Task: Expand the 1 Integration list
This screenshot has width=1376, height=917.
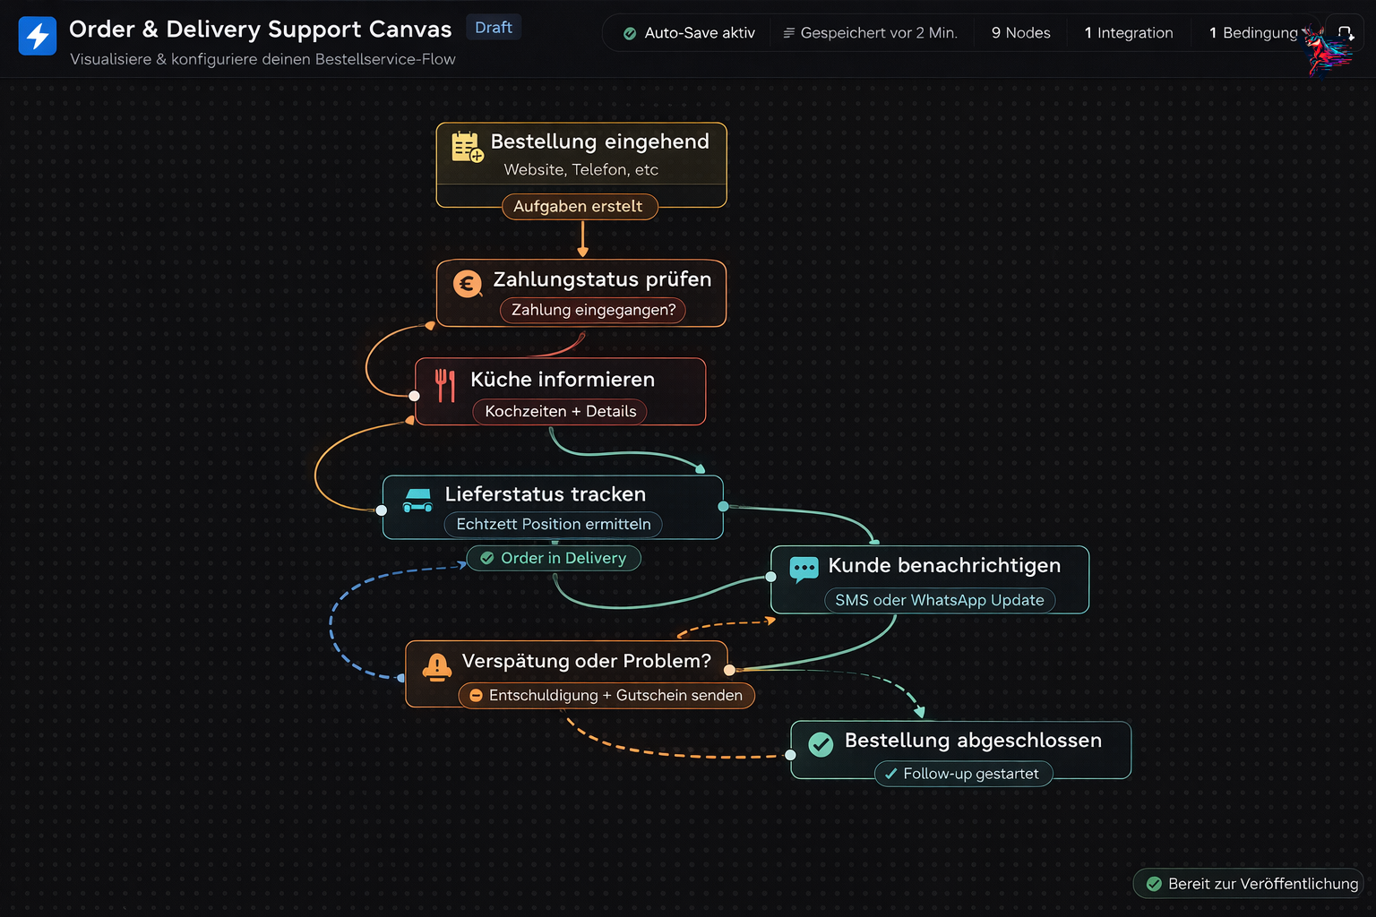Action: tap(1128, 32)
